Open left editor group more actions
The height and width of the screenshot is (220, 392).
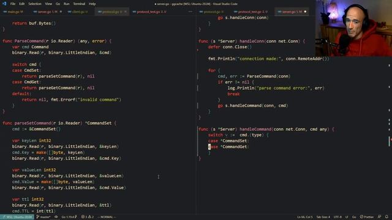click(190, 12)
